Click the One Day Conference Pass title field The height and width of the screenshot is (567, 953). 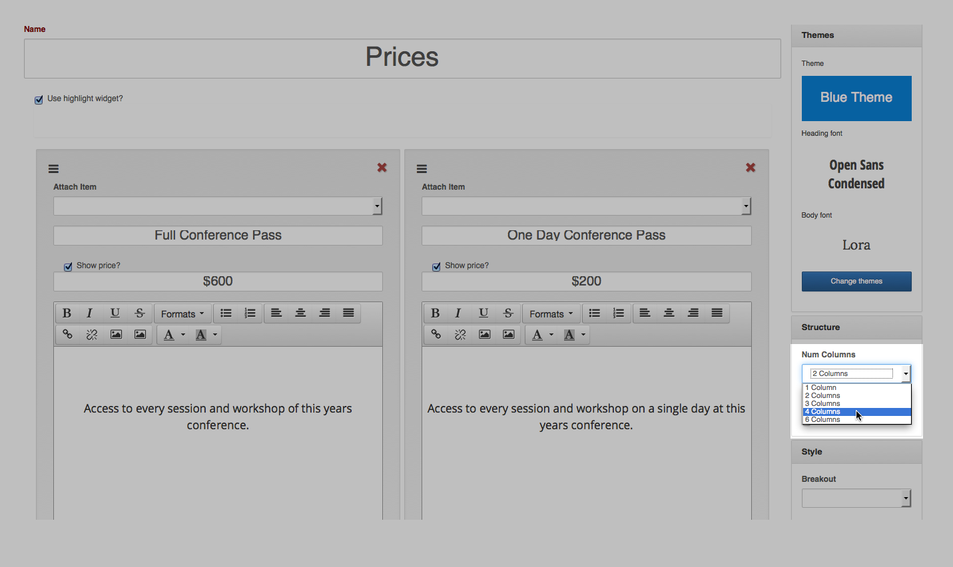coord(587,236)
